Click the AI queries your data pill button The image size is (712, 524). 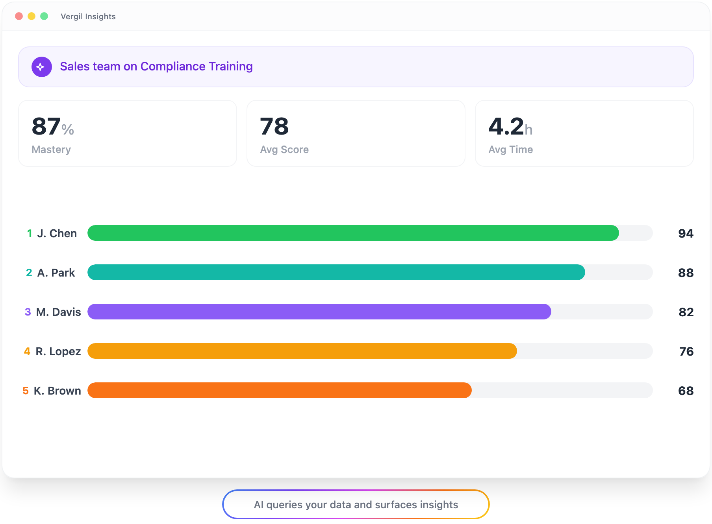pyautogui.click(x=356, y=504)
